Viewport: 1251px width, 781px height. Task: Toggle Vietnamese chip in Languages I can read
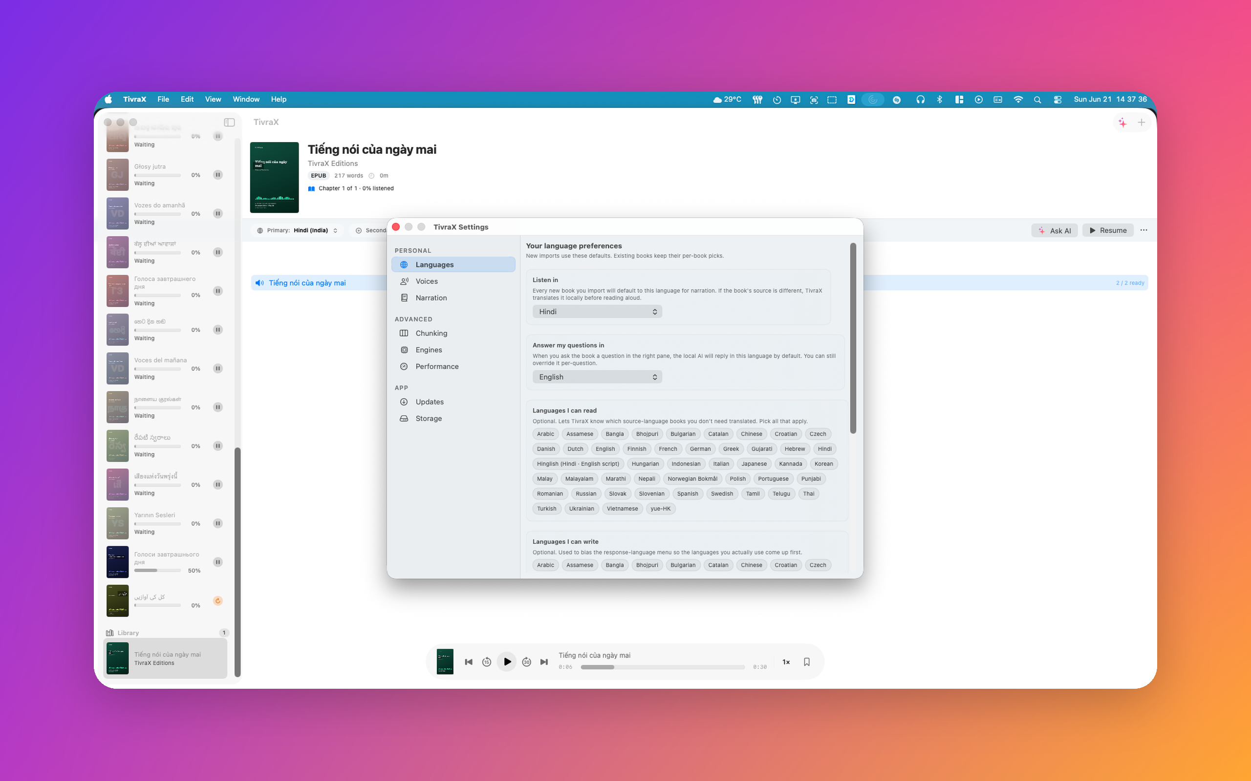[622, 509]
